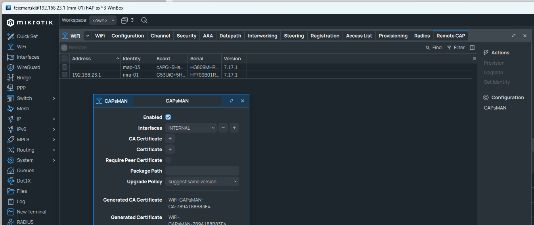Toggle the Enabled checkbox
Image resolution: width=534 pixels, height=225 pixels.
coord(168,117)
